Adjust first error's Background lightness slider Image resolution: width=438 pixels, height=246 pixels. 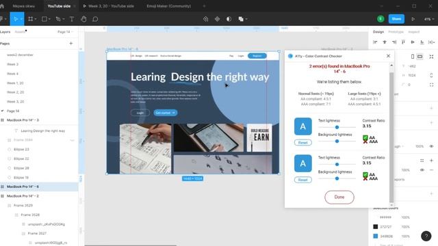(x=337, y=141)
